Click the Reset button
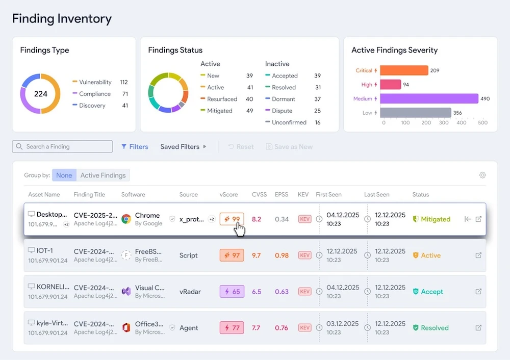 click(x=241, y=147)
